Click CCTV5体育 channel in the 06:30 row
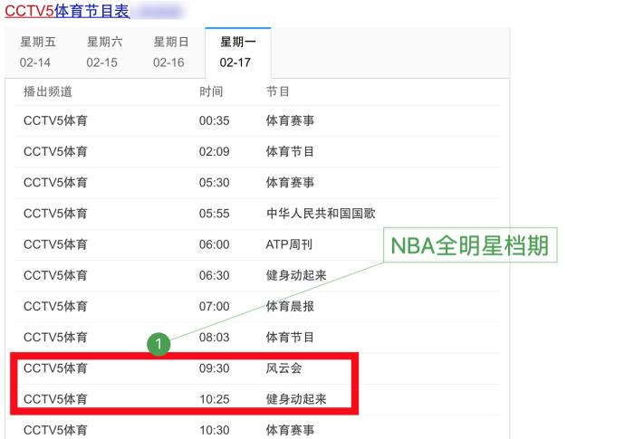This screenshot has height=439, width=634. coord(55,275)
